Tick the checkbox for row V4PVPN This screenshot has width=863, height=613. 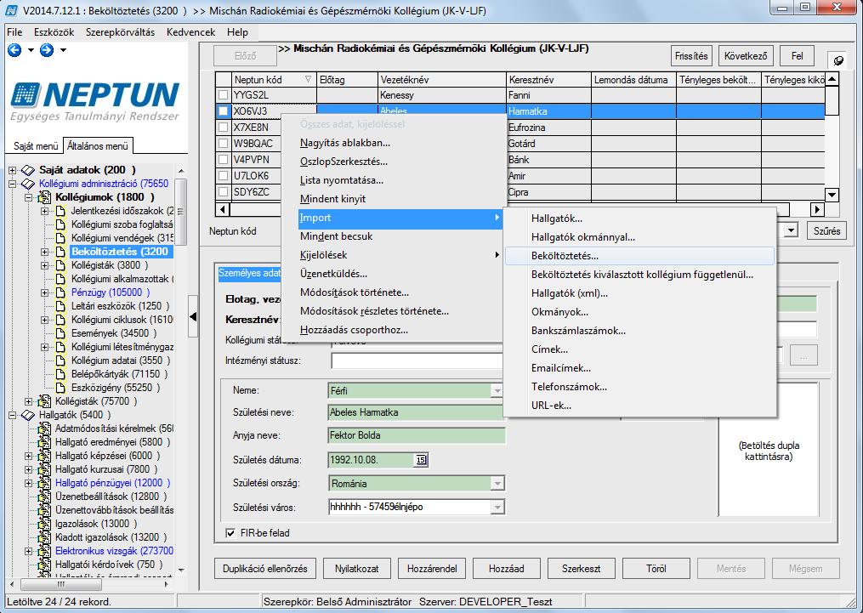(224, 160)
